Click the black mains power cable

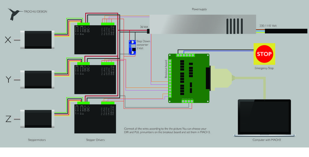[x=286, y=31]
